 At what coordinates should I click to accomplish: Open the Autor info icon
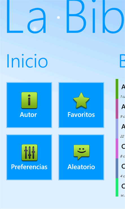click(x=29, y=100)
